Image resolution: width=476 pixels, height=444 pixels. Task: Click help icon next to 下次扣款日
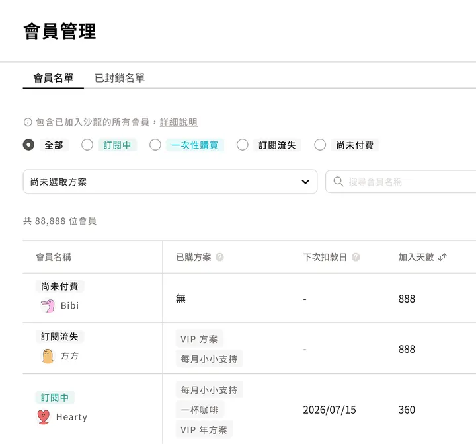click(x=356, y=257)
